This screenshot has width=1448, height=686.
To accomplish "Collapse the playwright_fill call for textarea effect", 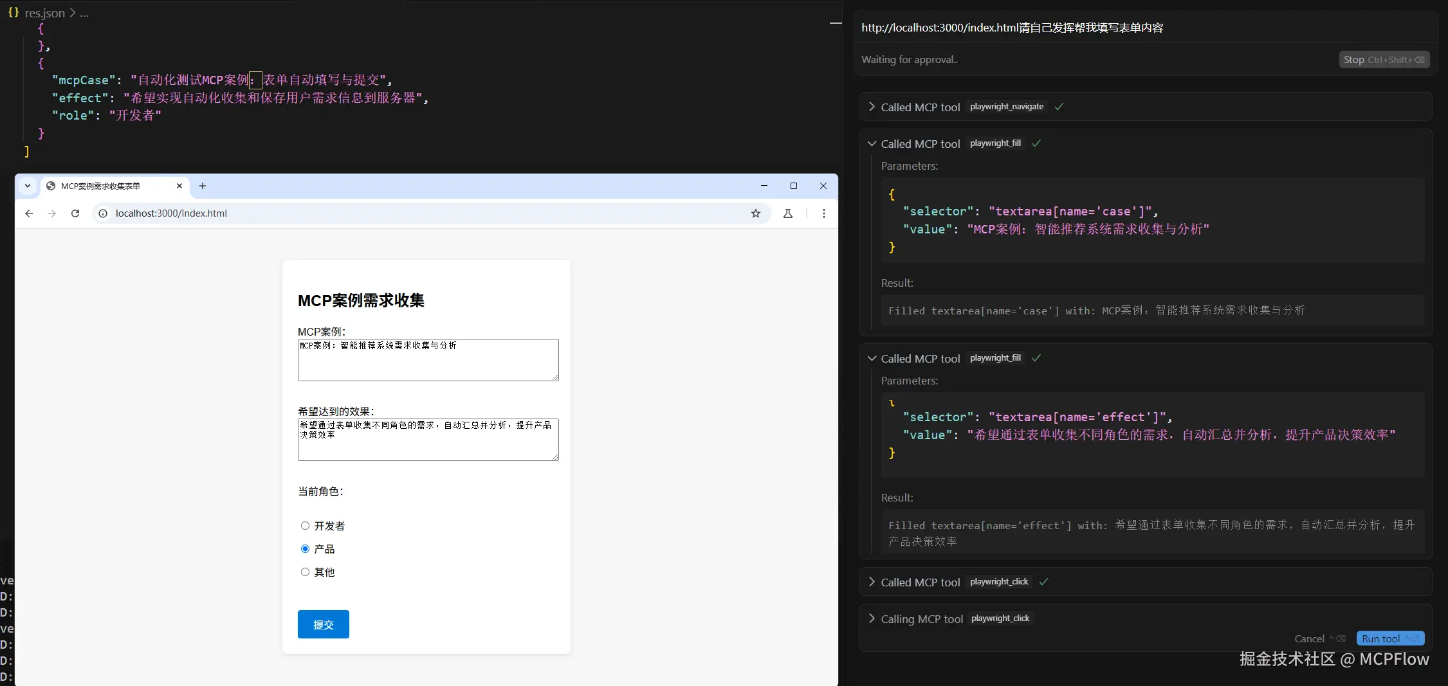I will [x=872, y=358].
